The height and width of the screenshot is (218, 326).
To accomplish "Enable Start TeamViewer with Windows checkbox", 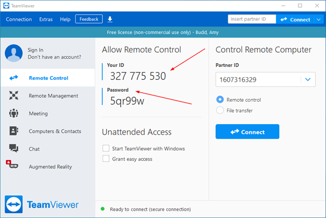I will (106, 148).
